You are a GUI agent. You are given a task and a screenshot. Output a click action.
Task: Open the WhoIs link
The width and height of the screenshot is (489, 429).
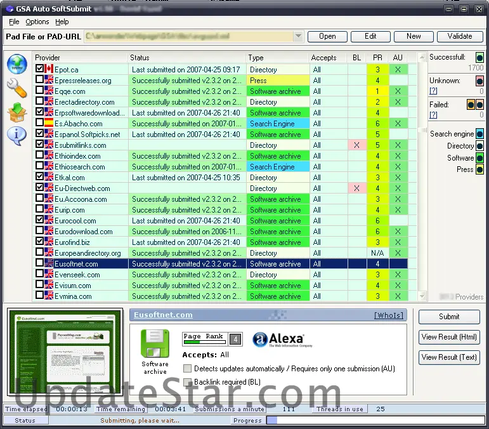pos(389,315)
